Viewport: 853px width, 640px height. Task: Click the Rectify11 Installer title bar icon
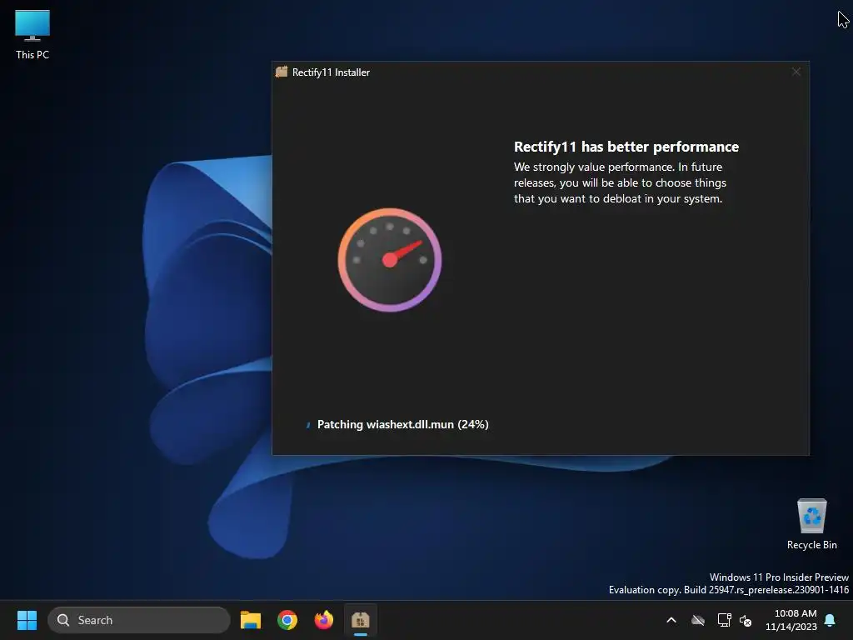[282, 72]
